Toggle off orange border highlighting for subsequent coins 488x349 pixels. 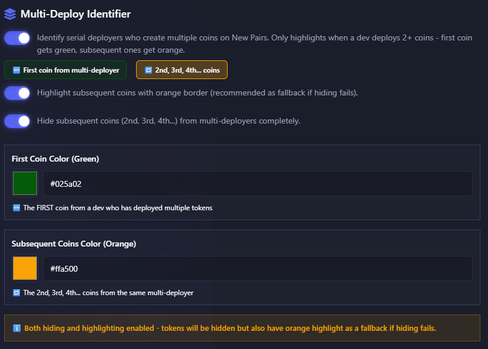point(17,93)
